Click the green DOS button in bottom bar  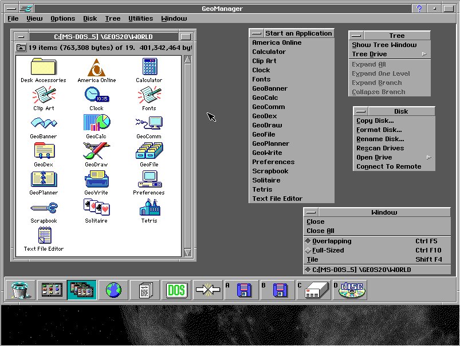point(176,290)
